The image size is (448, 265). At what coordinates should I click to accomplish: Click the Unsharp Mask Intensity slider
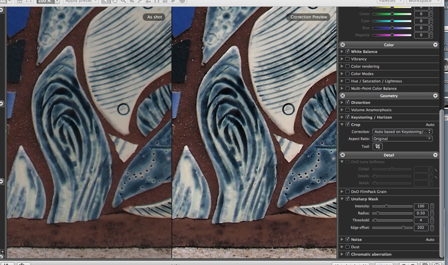pos(392,206)
